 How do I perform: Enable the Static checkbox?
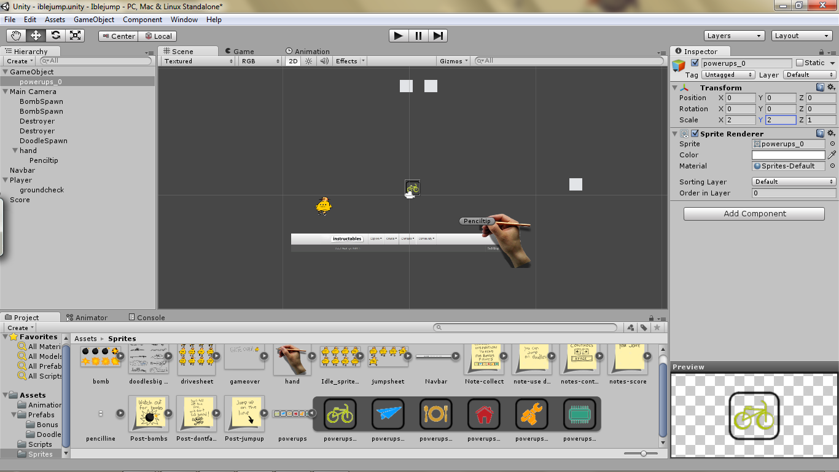800,63
